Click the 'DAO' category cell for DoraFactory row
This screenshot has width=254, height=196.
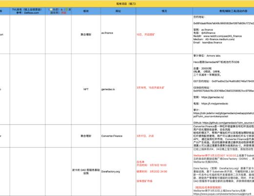point(86,171)
